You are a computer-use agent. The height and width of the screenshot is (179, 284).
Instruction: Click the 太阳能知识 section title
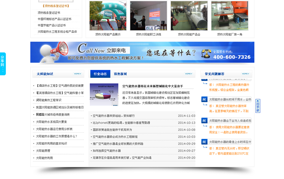[45, 74]
